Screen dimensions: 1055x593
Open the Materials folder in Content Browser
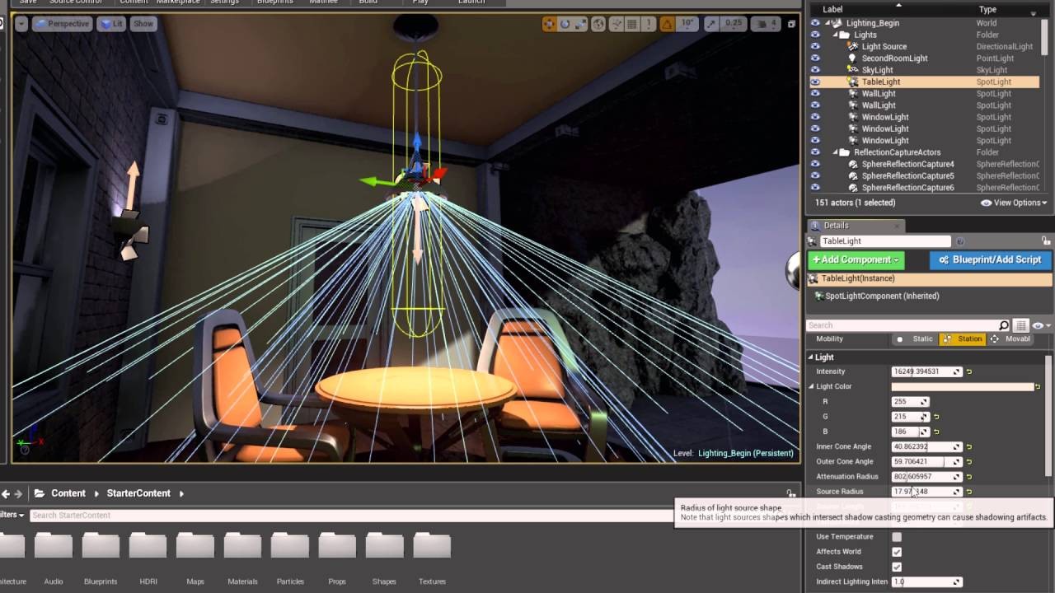[242, 558]
